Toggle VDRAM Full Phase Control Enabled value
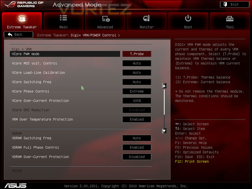This screenshot has width=252, height=189. 137,147
